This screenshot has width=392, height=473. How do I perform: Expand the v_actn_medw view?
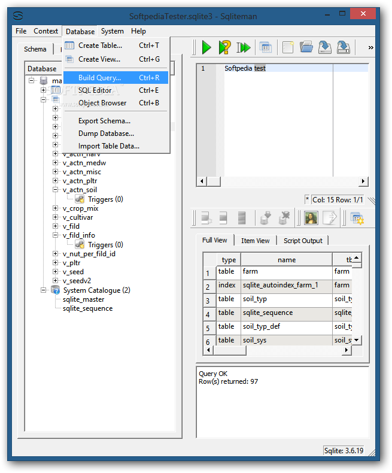click(x=55, y=163)
